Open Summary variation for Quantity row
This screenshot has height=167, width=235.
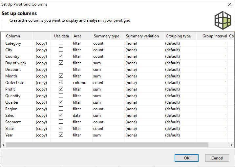[x=144, y=96]
